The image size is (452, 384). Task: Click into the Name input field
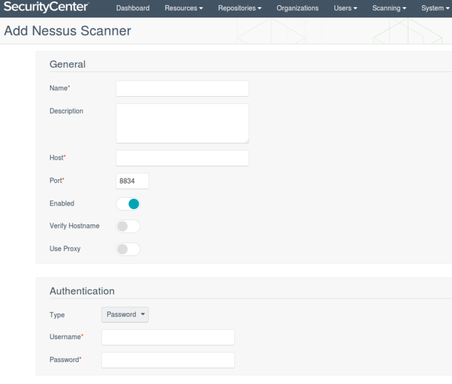click(x=182, y=88)
